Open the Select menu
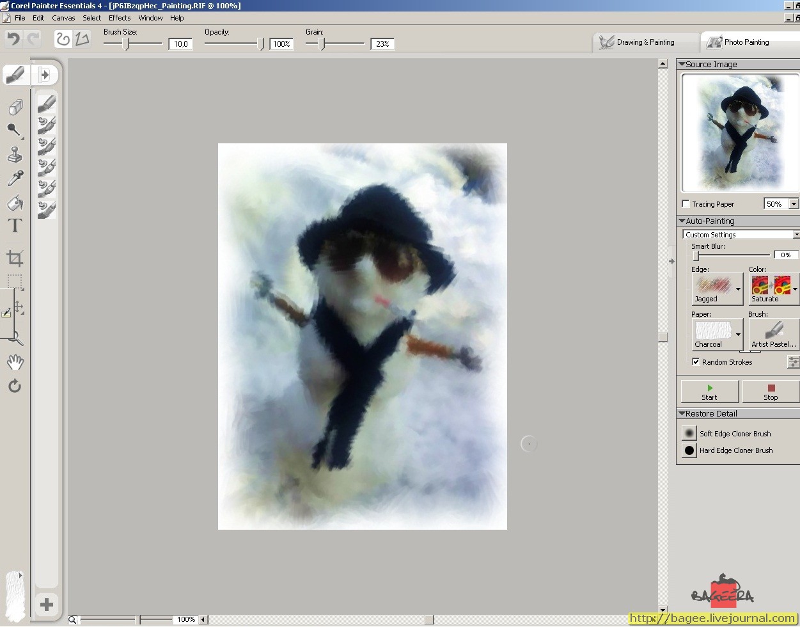 coord(92,18)
